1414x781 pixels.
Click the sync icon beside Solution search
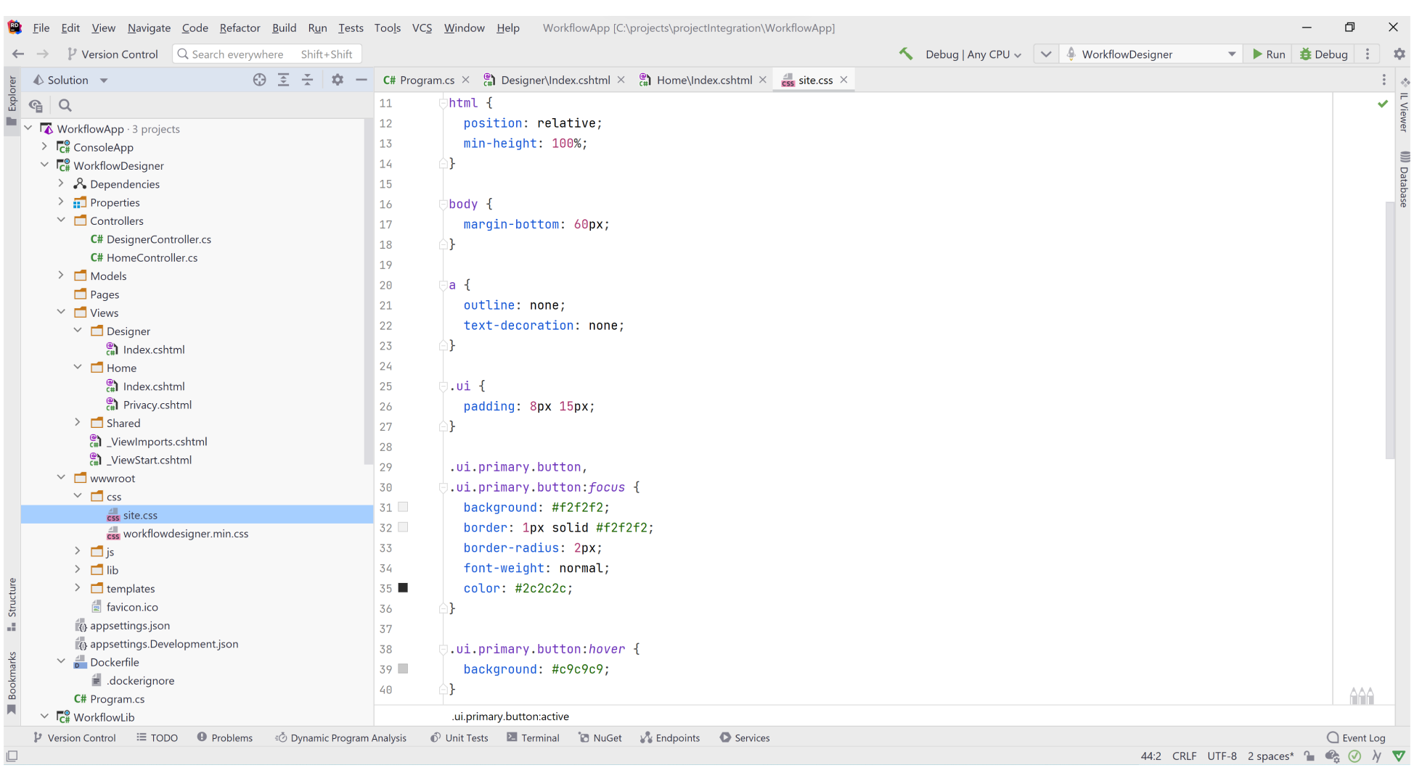pyautogui.click(x=36, y=105)
